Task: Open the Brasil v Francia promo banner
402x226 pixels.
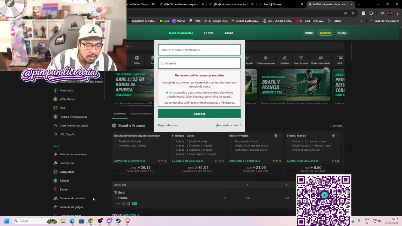Action: tap(295, 85)
